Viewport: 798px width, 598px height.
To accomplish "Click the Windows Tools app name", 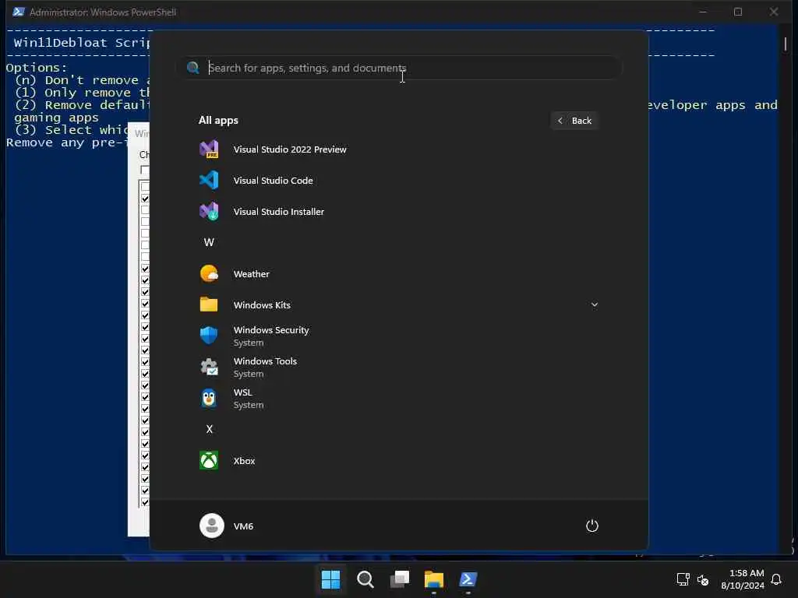I will 265,361.
